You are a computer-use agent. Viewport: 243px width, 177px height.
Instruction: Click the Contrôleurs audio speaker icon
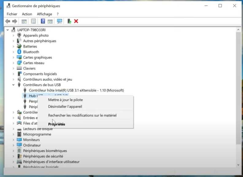pyautogui.click(x=19, y=79)
